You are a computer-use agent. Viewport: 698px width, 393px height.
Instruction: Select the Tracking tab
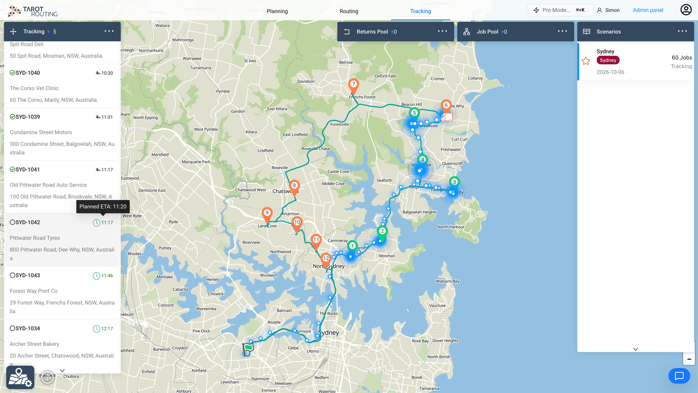pos(420,11)
